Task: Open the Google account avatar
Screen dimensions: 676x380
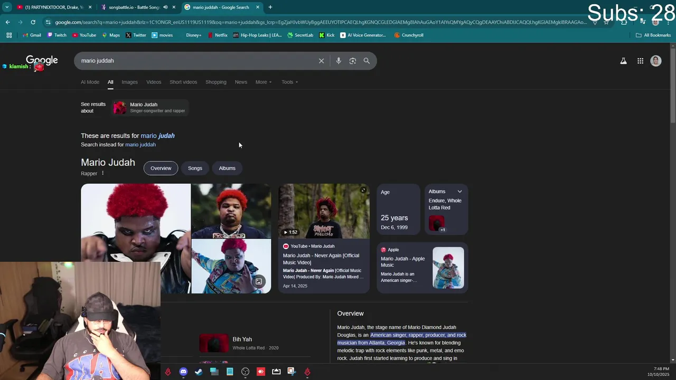Action: pos(656,61)
